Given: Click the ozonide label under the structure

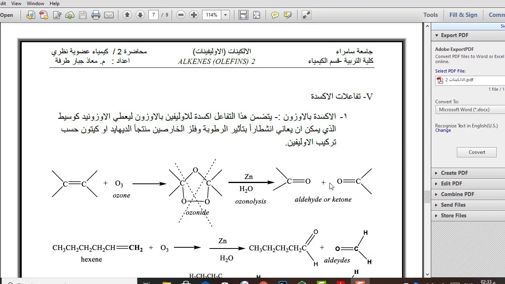Looking at the screenshot, I should pos(197,213).
